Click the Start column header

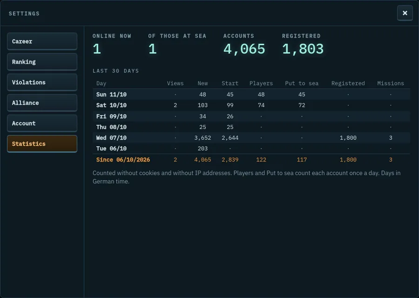(230, 83)
